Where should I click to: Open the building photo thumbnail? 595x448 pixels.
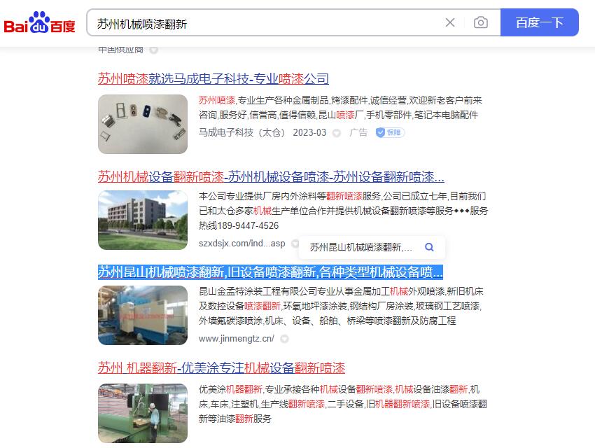tap(143, 220)
